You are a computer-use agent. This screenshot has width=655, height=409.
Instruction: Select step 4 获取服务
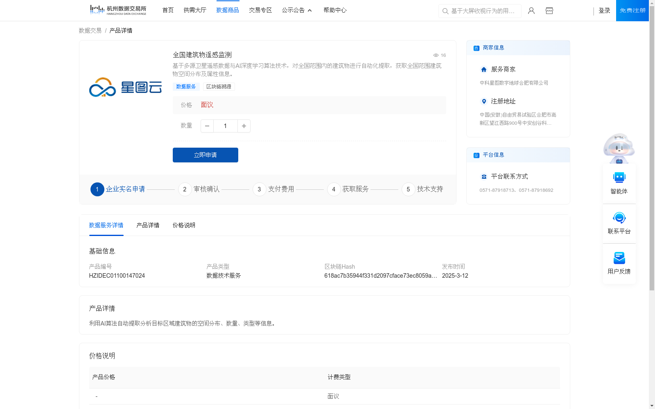pos(348,189)
